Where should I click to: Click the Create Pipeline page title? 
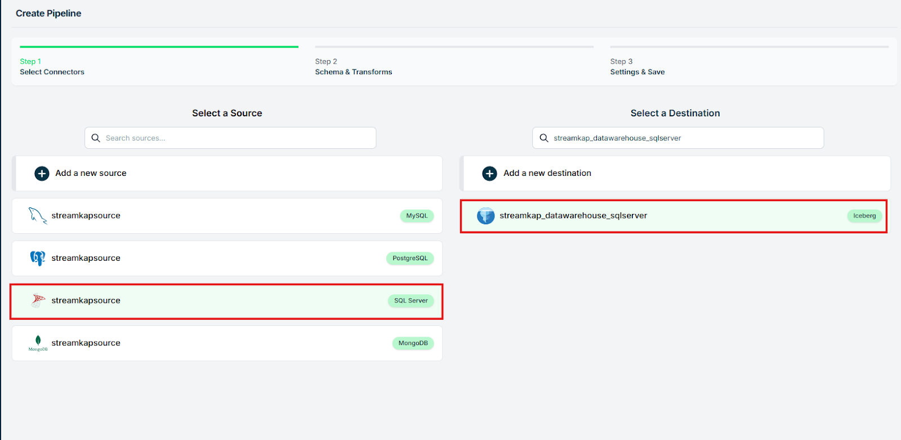click(x=48, y=13)
